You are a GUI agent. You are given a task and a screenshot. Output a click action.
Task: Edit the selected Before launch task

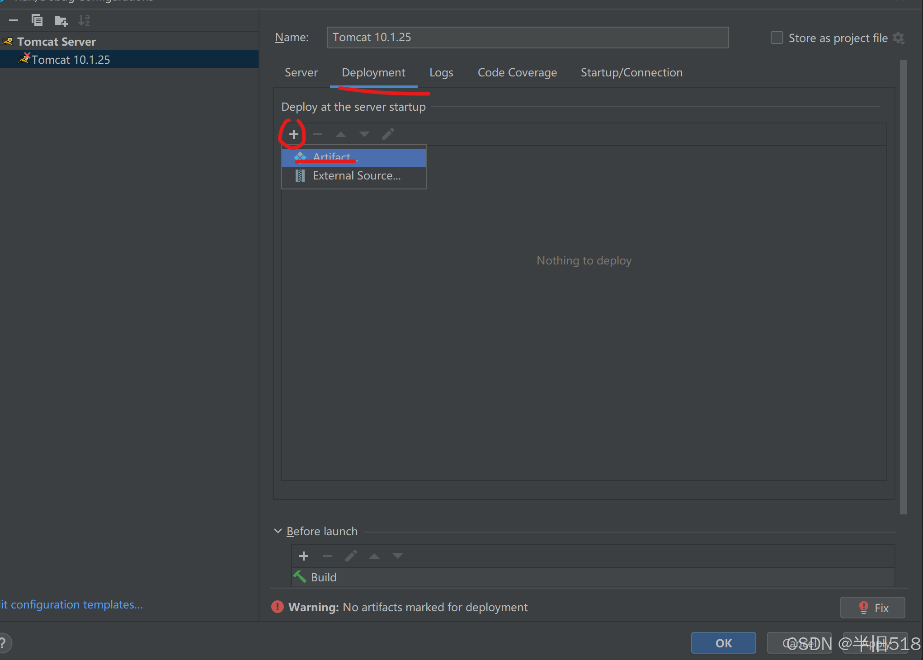pyautogui.click(x=351, y=556)
